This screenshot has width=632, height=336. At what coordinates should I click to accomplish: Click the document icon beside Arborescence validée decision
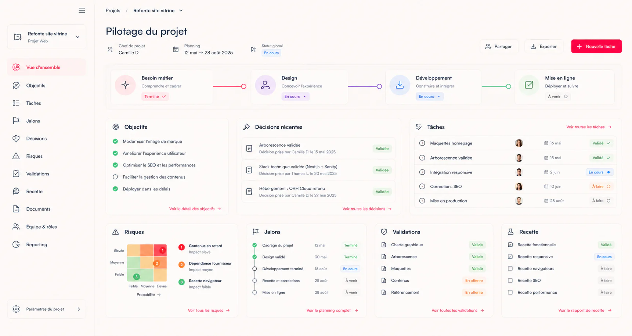pyautogui.click(x=249, y=149)
